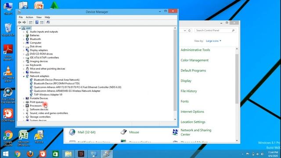
Task: Open Firefox from the taskbar
Action: [30, 154]
